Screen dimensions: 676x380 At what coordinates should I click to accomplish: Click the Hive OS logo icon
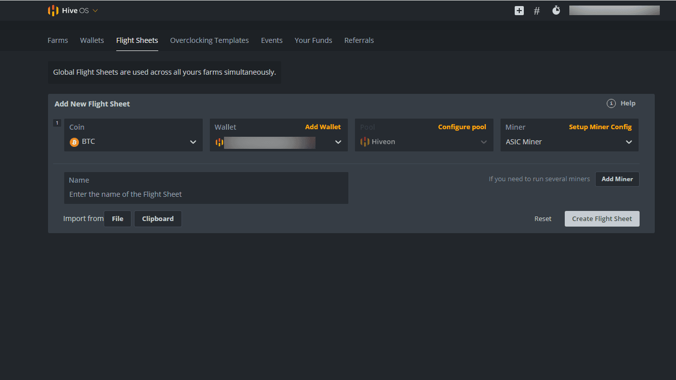[x=53, y=11]
